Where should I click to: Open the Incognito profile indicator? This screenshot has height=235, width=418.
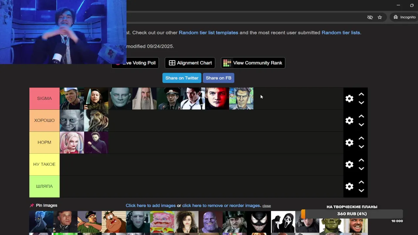point(404,17)
